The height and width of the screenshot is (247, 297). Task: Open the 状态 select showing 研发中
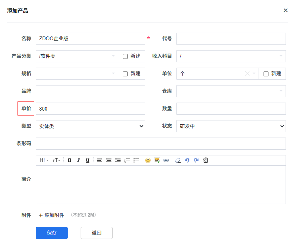pos(231,126)
